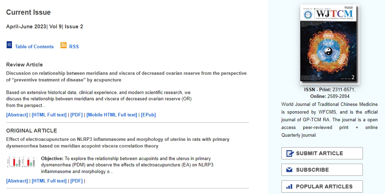Open Abstract of the ovarian reserve review
This screenshot has width=385, height=194.
(17, 115)
